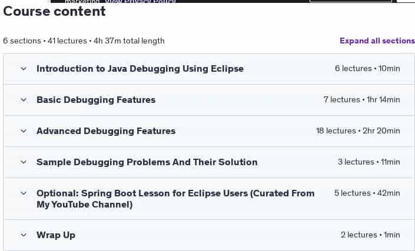415x251 pixels.
Task: Select the Advanced Debugging Features section title
Action: click(106, 131)
